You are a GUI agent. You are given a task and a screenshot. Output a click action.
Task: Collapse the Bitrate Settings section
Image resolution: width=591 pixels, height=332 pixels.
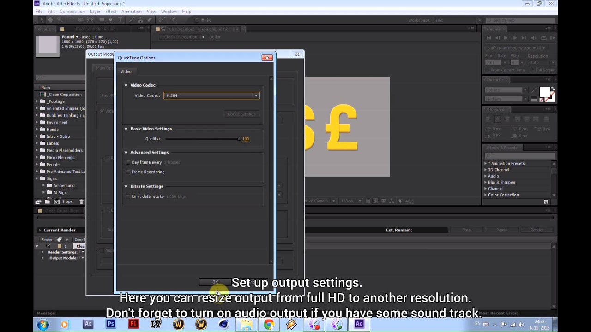coord(126,186)
